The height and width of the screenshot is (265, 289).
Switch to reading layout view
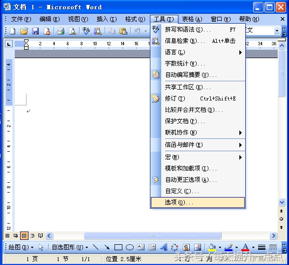(x=40, y=235)
